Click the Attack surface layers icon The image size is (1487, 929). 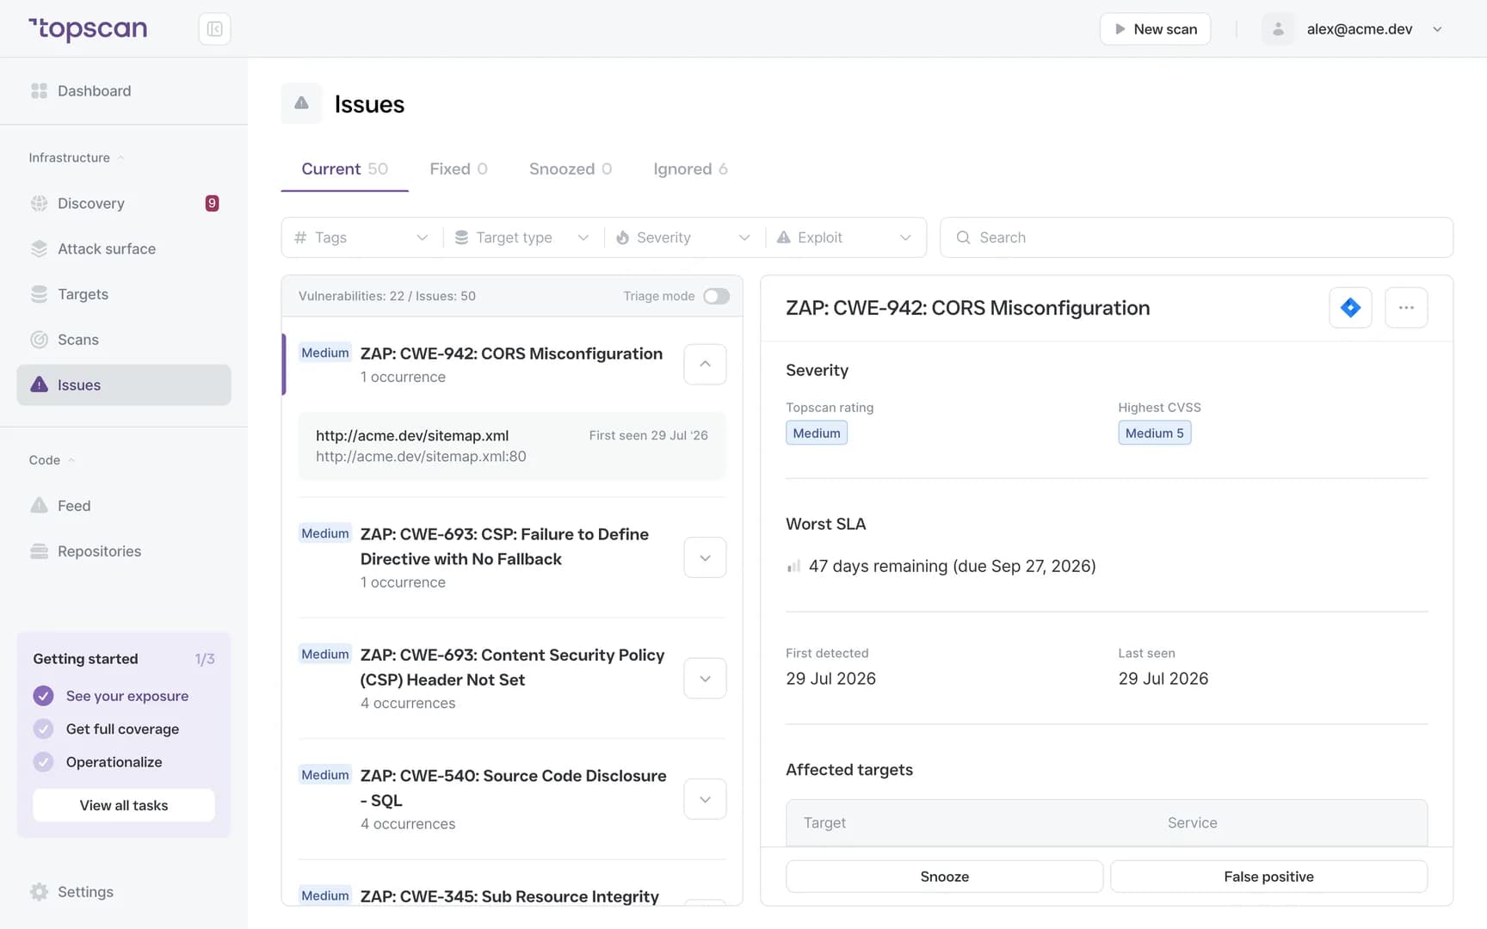pyautogui.click(x=39, y=249)
